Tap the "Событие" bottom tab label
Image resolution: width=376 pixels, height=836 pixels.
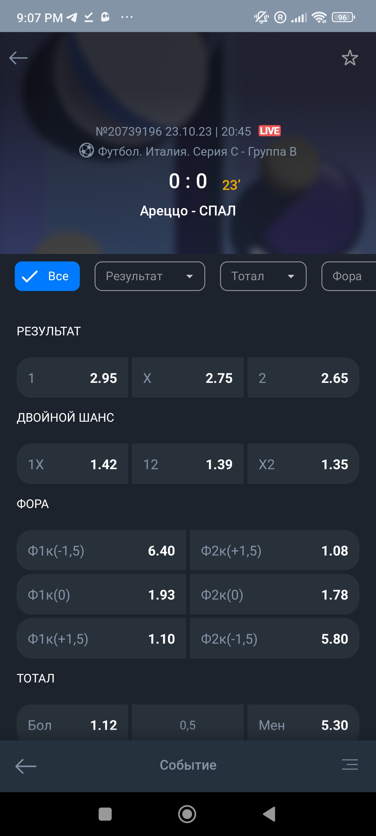188,765
